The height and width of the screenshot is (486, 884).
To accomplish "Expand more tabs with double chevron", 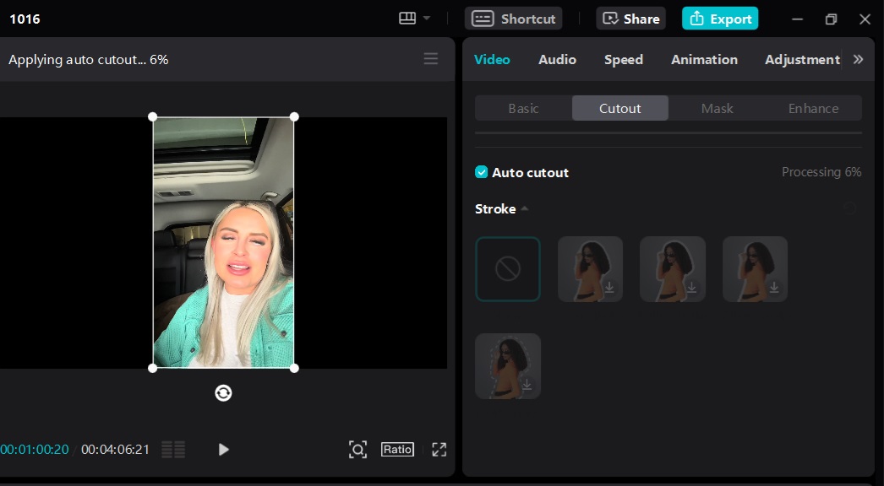I will [x=858, y=60].
